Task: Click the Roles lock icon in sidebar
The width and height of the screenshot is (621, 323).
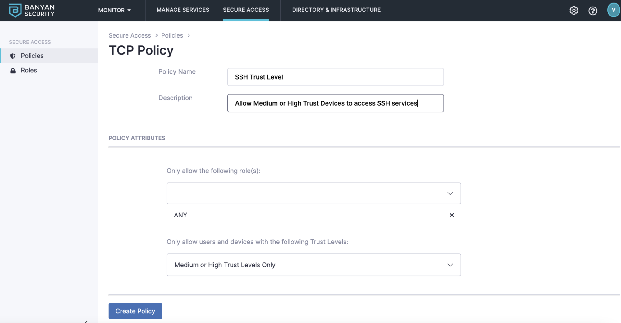Action: (13, 71)
